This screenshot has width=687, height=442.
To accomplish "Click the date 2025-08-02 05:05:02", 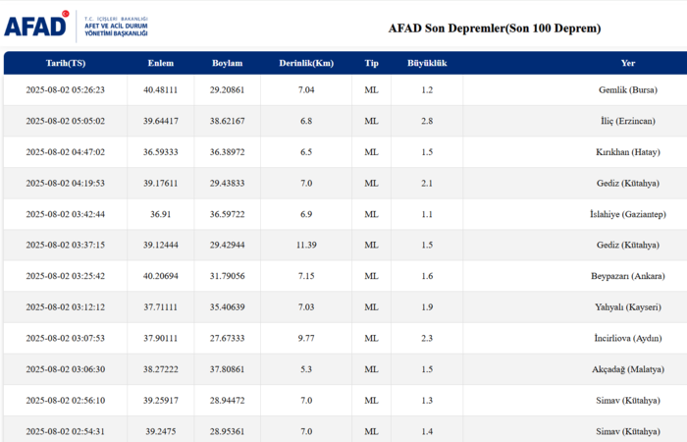I will point(66,121).
